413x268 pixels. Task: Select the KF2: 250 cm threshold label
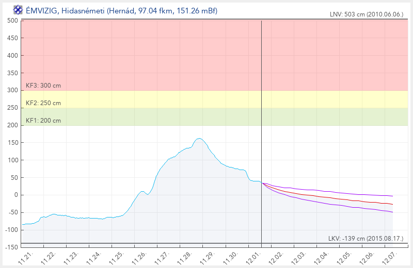click(x=43, y=103)
